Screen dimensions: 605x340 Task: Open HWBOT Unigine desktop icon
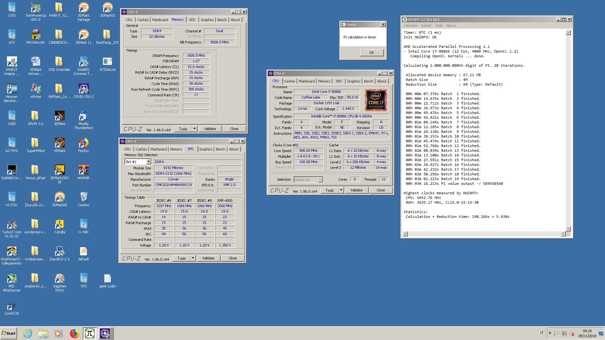coord(12,66)
